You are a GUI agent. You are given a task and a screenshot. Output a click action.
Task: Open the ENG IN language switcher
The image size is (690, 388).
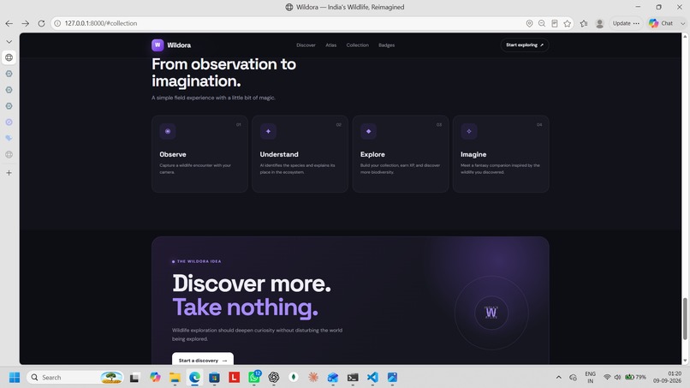(x=591, y=378)
